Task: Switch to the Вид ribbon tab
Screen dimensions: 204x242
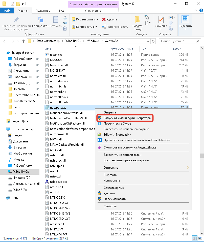Action: pyautogui.click(x=61, y=11)
